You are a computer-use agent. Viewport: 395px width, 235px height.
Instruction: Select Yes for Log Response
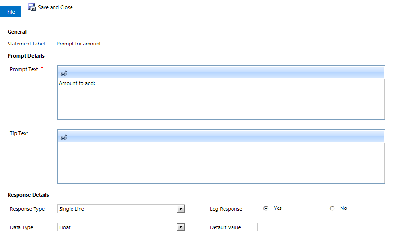266,208
